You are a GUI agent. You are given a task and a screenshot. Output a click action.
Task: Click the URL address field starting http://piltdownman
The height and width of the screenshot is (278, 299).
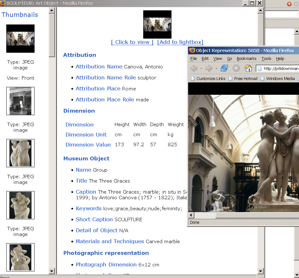(x=277, y=68)
